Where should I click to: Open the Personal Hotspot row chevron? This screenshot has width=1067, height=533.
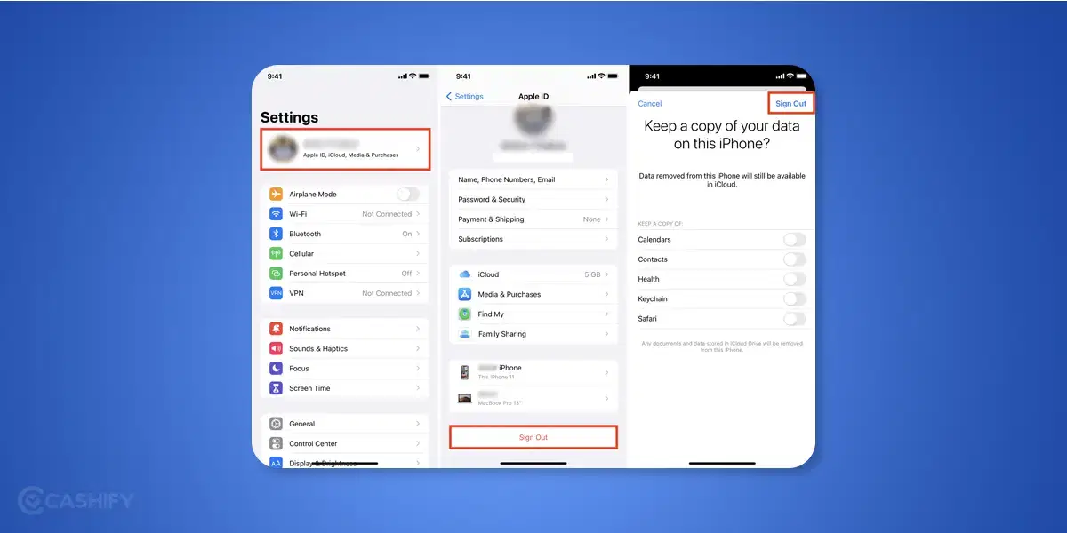coord(418,274)
